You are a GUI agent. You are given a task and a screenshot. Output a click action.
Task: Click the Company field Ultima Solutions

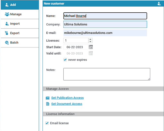[105, 24]
